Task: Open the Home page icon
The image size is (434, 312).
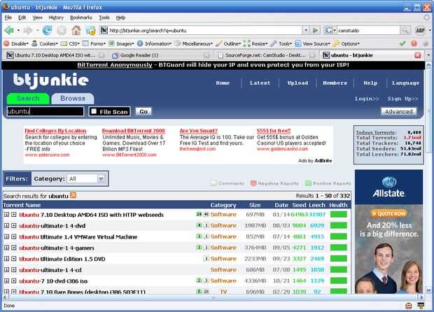Action: pos(76,30)
